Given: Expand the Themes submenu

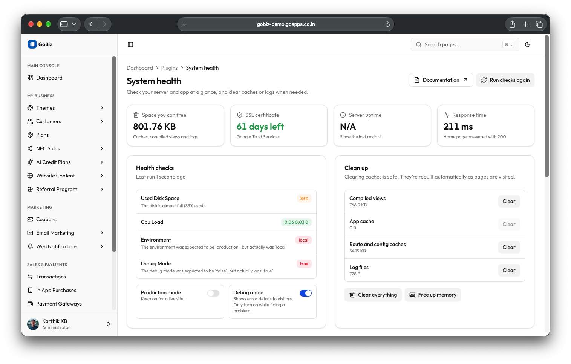Looking at the screenshot, I should tap(102, 108).
